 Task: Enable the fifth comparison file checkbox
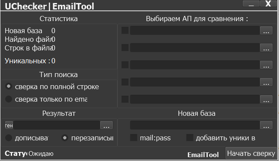click(x=125, y=99)
